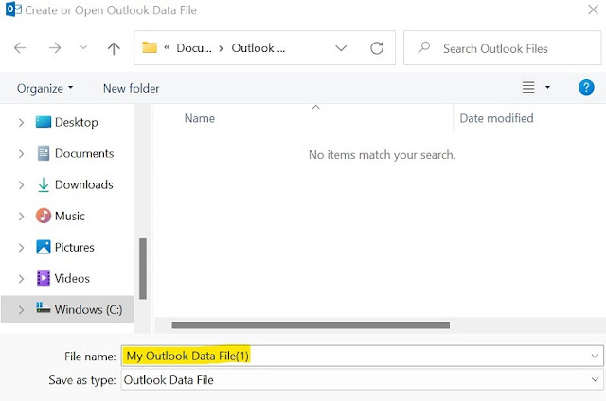
Task: Click the Outlook icon in the title bar
Action: pyautogui.click(x=13, y=9)
